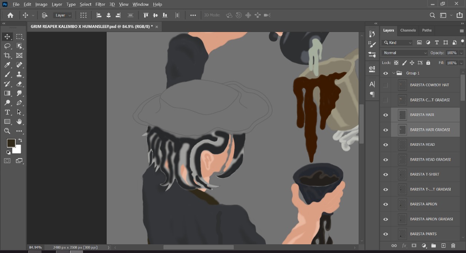The image size is (466, 253).
Task: Select the Frame tool
Action: coord(19,56)
